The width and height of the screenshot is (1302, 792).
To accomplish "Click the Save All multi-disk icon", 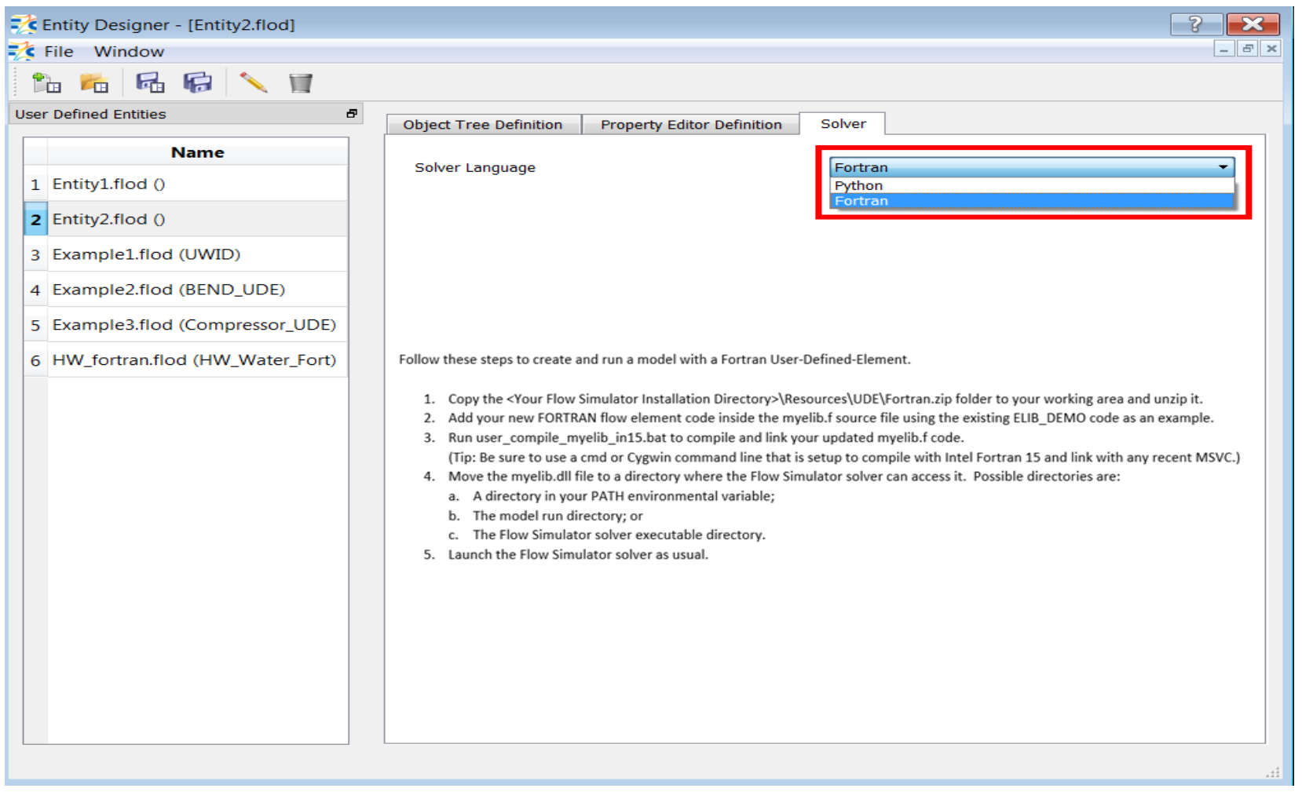I will [198, 82].
